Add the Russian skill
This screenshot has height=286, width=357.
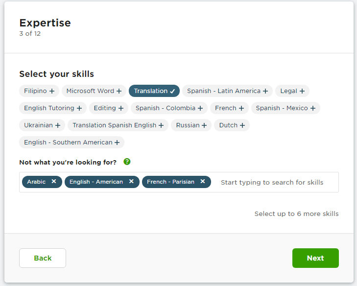[191, 125]
